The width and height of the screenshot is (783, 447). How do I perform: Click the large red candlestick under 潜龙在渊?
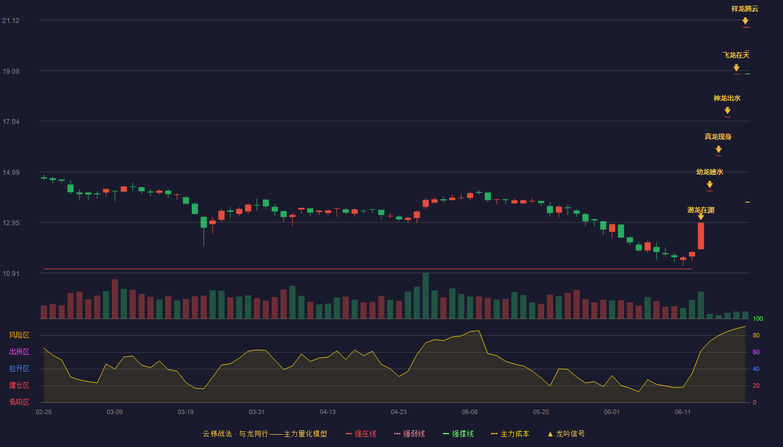[x=701, y=236]
